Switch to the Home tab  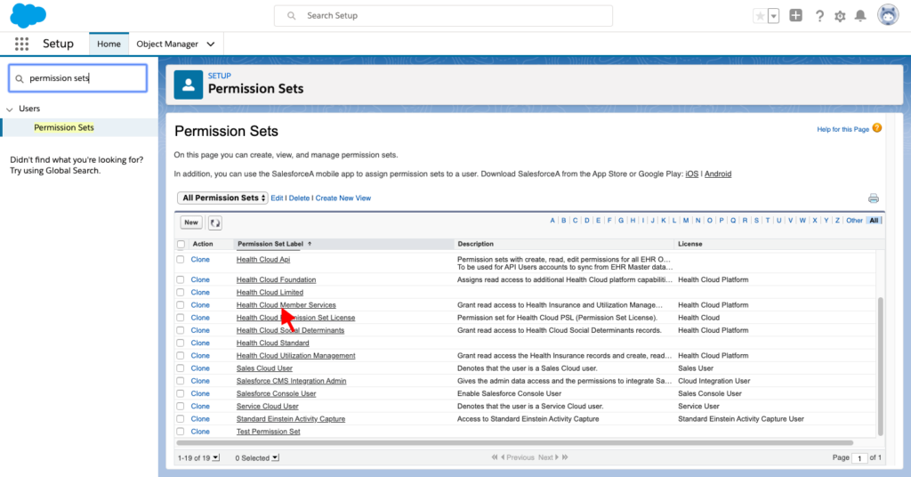[x=109, y=44]
